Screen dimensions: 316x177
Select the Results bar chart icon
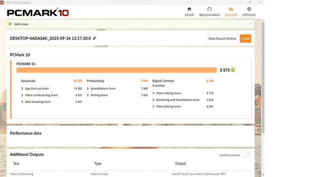pos(231,9)
